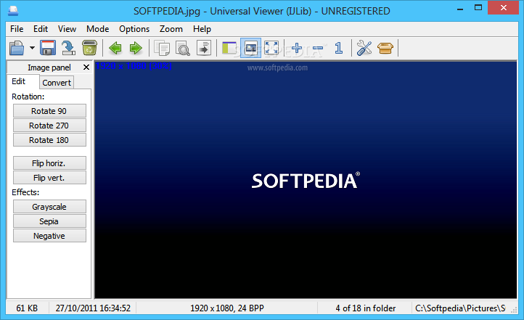524x320 pixels.
Task: Toggle the fit image to window icon
Action: [250, 48]
